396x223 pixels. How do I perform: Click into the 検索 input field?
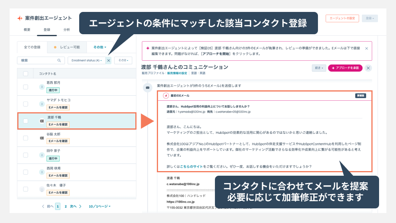click(x=38, y=60)
